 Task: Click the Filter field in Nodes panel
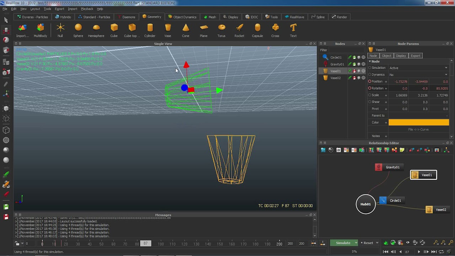pos(347,50)
